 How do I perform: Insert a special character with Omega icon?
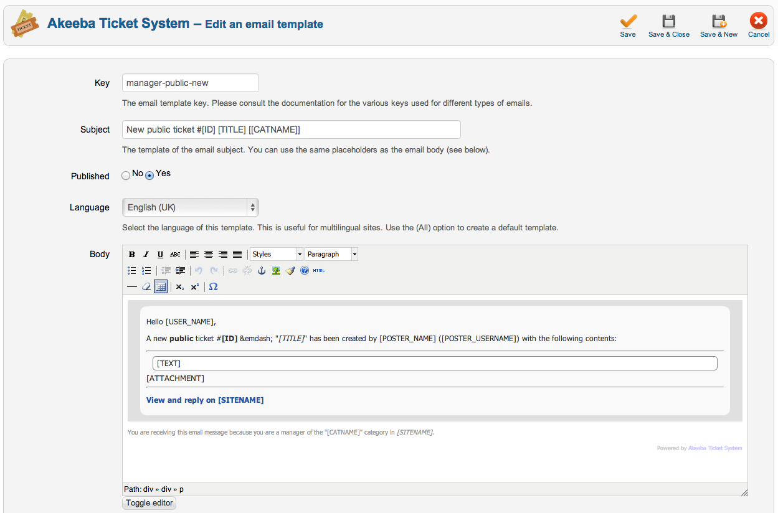(213, 287)
